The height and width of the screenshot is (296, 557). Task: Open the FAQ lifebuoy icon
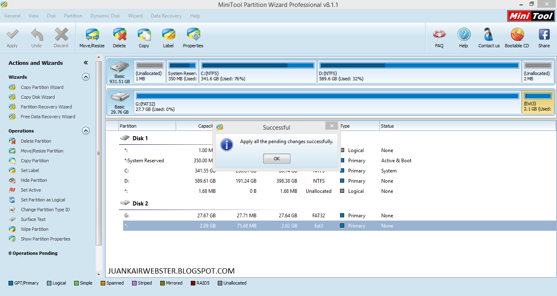(439, 35)
